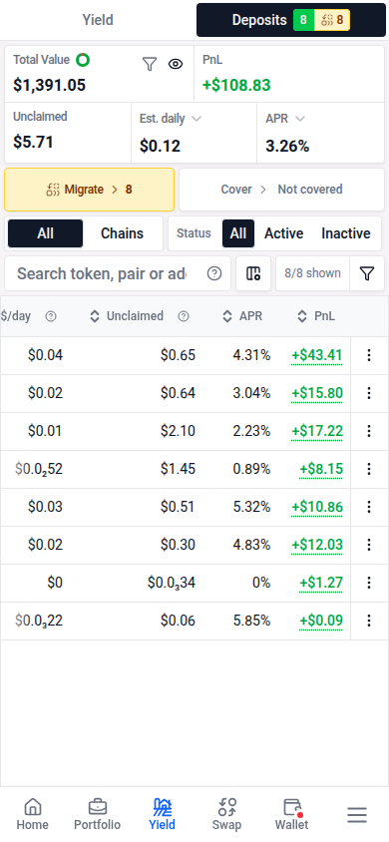Viewport: 389px width, 842px height.
Task: Toggle value visibility with the eye icon
Action: click(x=176, y=65)
